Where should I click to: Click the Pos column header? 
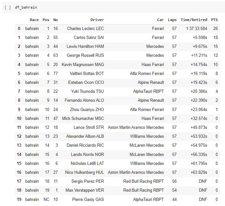point(46,20)
